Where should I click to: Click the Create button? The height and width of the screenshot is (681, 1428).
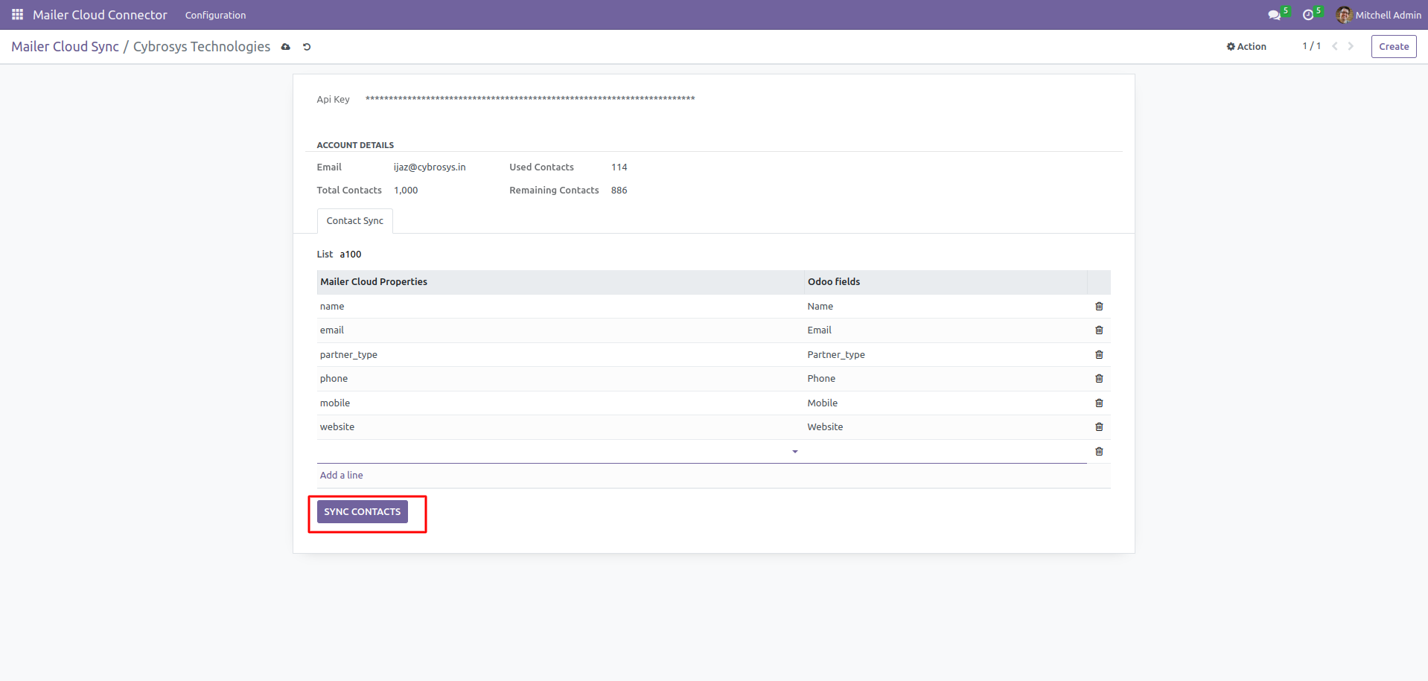click(1393, 47)
